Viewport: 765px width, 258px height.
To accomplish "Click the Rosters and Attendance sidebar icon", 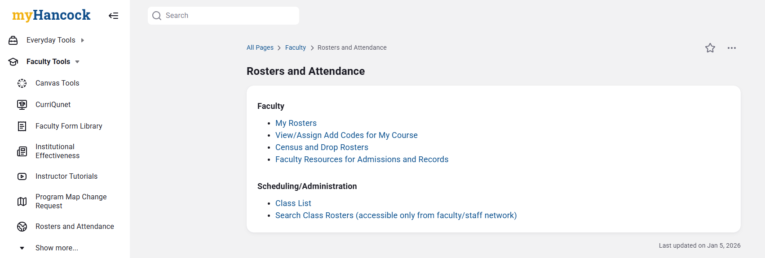I will 22,227.
